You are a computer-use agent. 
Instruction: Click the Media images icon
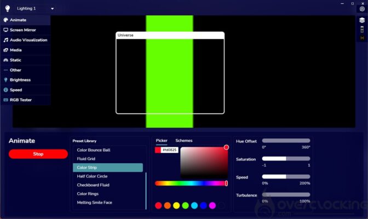point(5,50)
